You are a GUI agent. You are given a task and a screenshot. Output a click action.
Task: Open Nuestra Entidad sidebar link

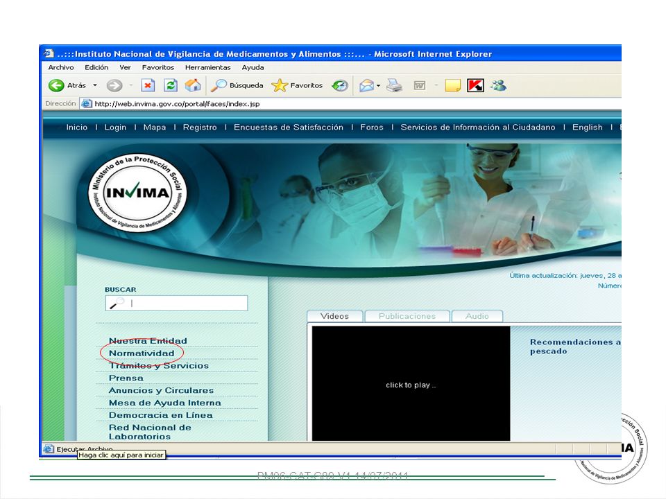point(148,341)
